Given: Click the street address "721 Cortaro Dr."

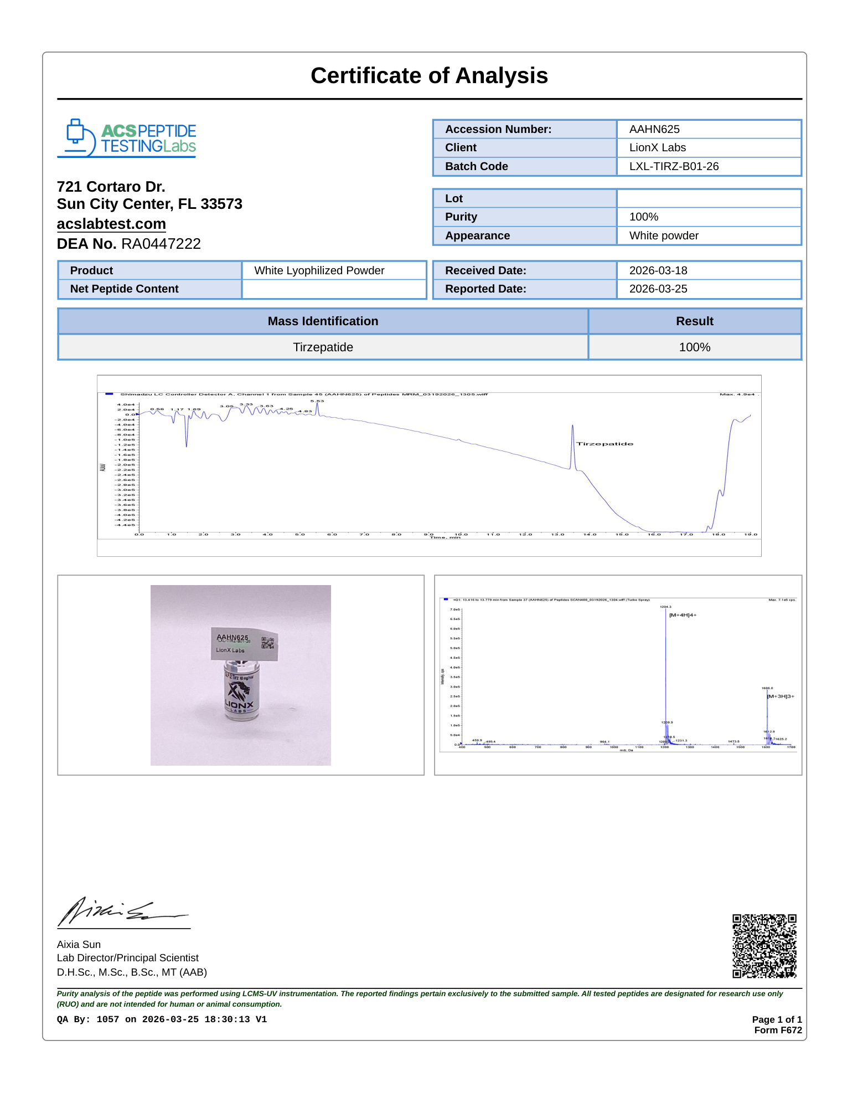Looking at the screenshot, I should click(111, 187).
